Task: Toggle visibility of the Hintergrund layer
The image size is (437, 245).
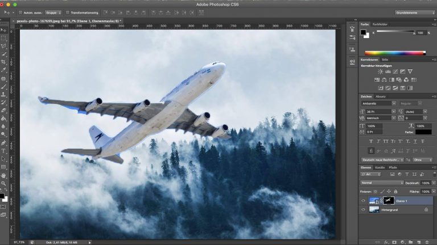Action: [364, 209]
